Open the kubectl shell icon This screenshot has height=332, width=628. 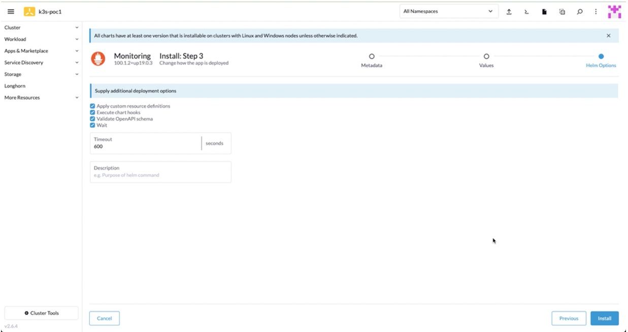(x=526, y=12)
